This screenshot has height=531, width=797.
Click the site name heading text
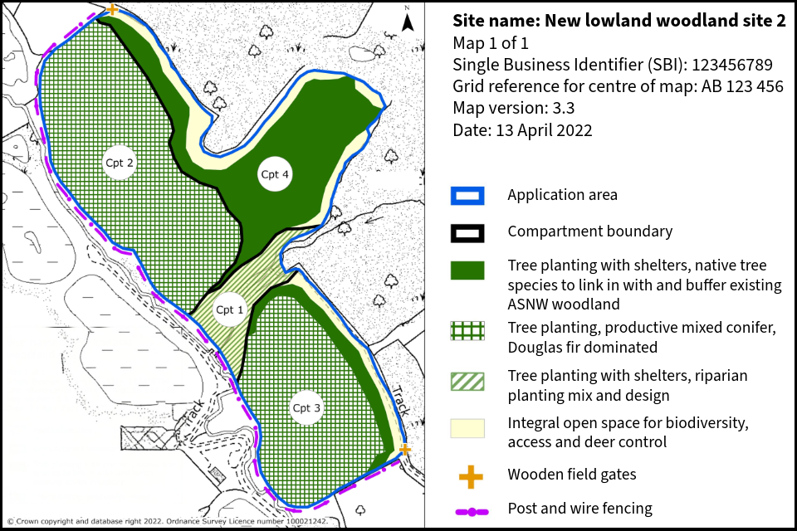click(619, 22)
